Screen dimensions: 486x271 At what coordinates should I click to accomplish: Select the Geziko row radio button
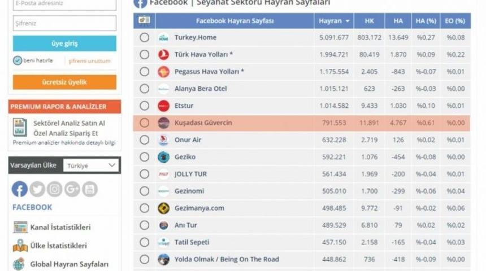click(144, 157)
